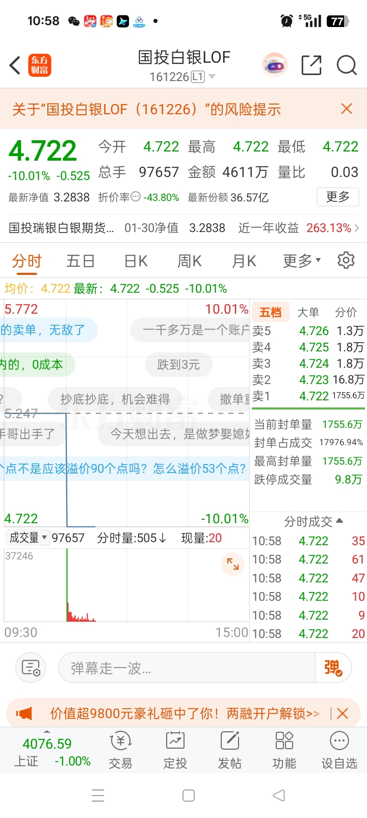Image resolution: width=367 pixels, height=818 pixels.
Task: Tap the 交易 trade icon
Action: tap(121, 750)
